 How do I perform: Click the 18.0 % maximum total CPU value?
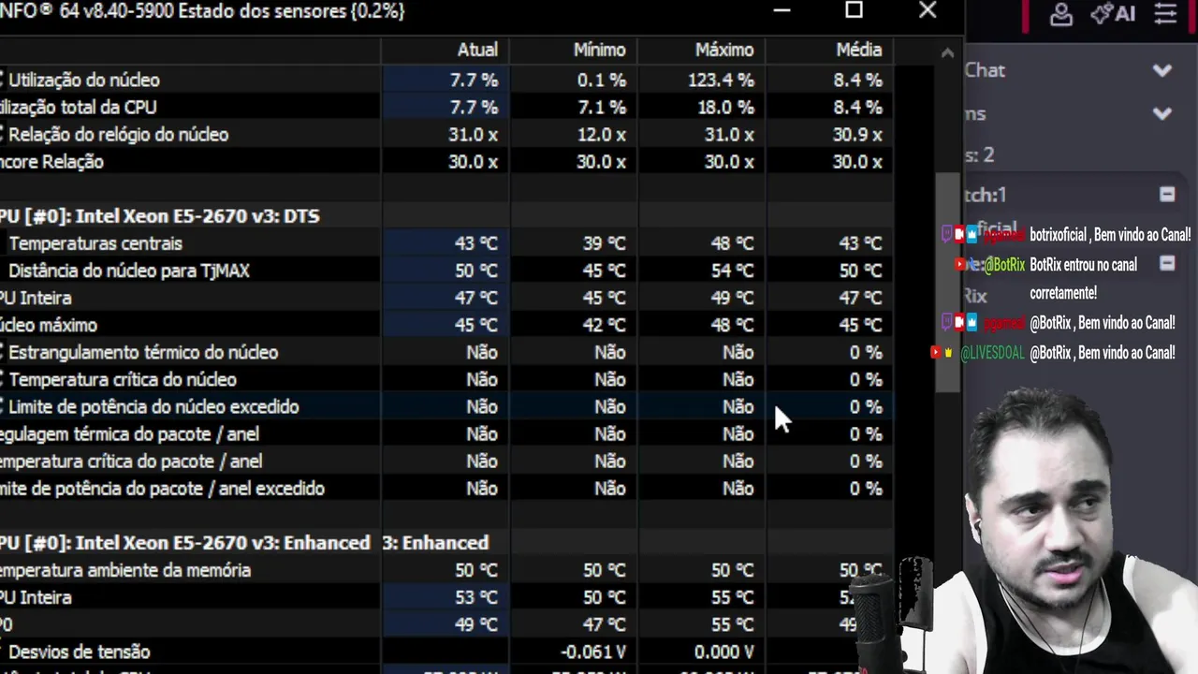(x=725, y=108)
